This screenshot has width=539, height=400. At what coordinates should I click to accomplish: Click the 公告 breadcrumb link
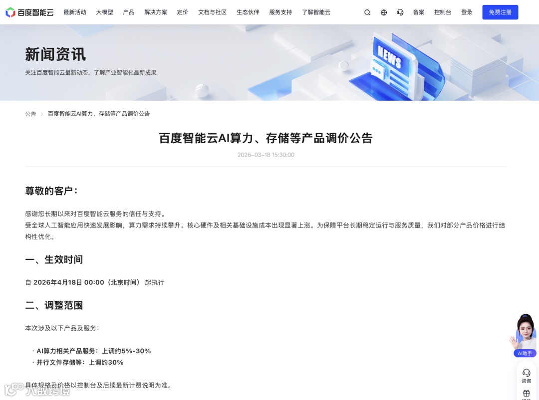30,114
